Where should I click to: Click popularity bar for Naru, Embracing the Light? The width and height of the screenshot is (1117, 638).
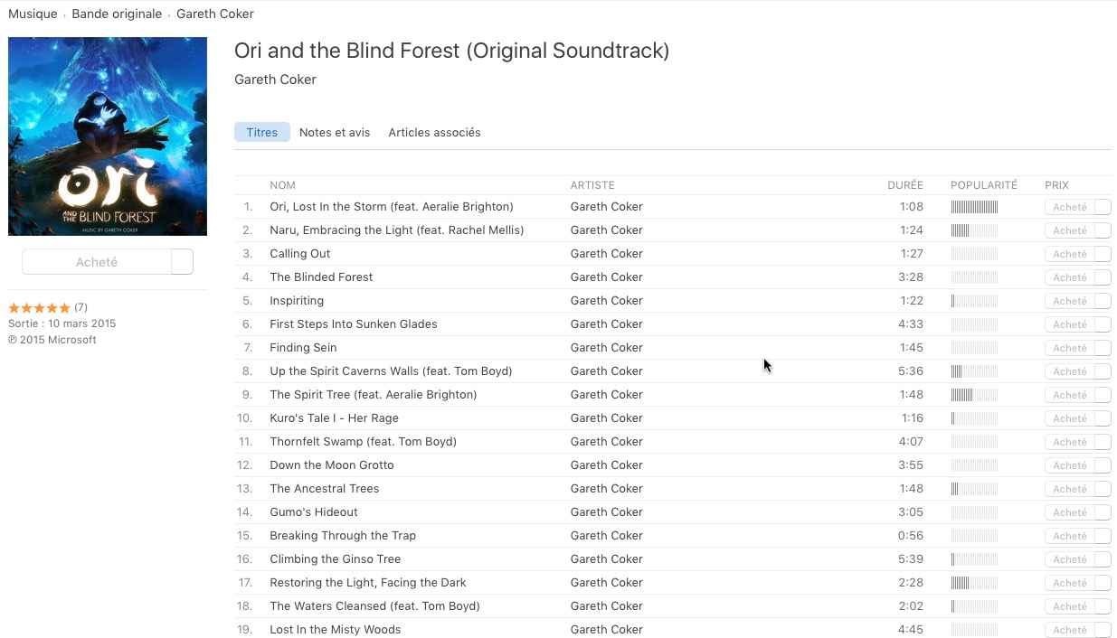(x=974, y=230)
